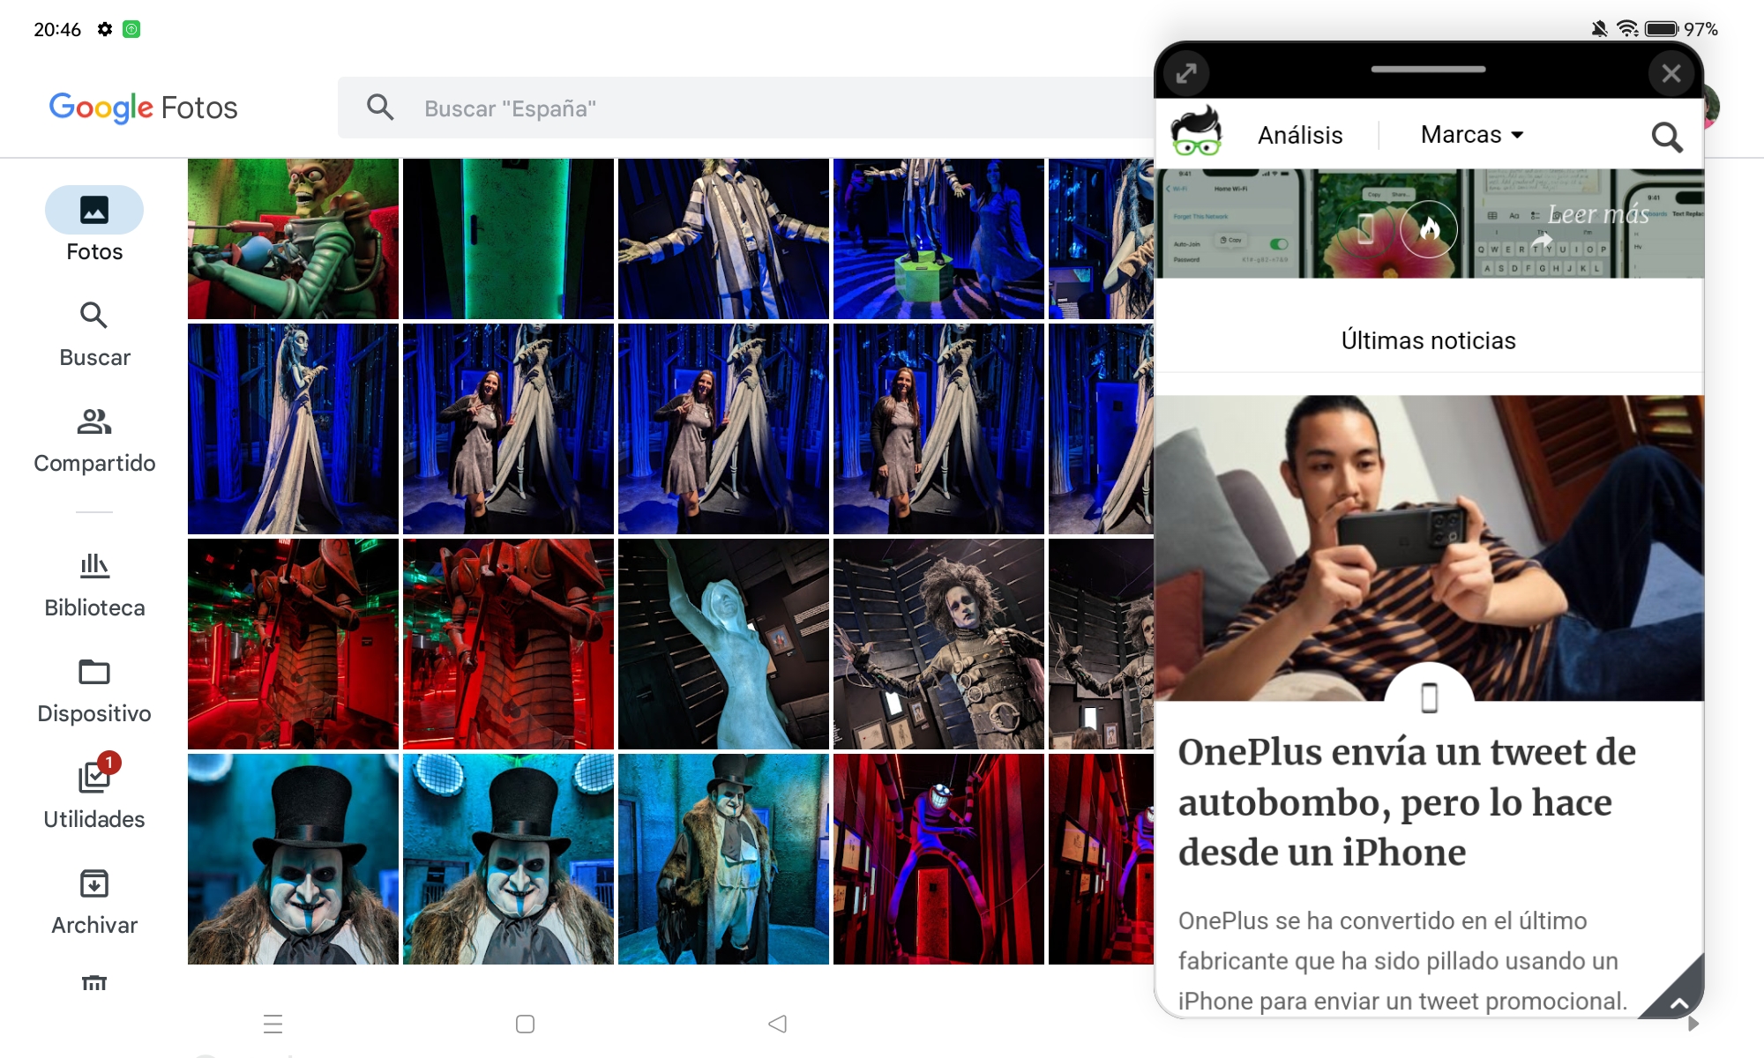Open Compartido shared section
Screen dimensions: 1764x1058
(94, 440)
